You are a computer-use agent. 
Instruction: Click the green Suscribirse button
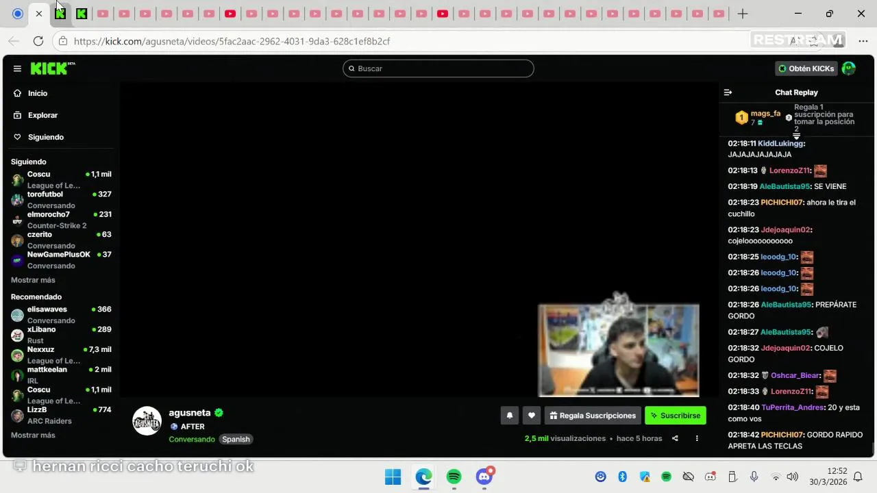(x=675, y=416)
